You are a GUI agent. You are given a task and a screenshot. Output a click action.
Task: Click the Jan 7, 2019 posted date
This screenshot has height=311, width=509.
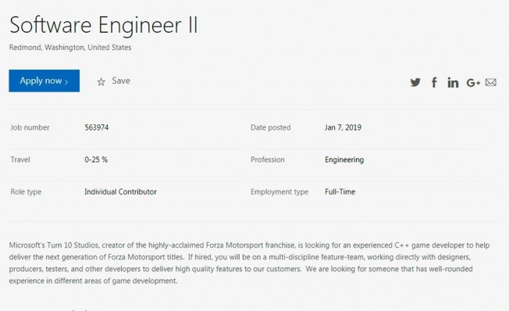tap(343, 127)
